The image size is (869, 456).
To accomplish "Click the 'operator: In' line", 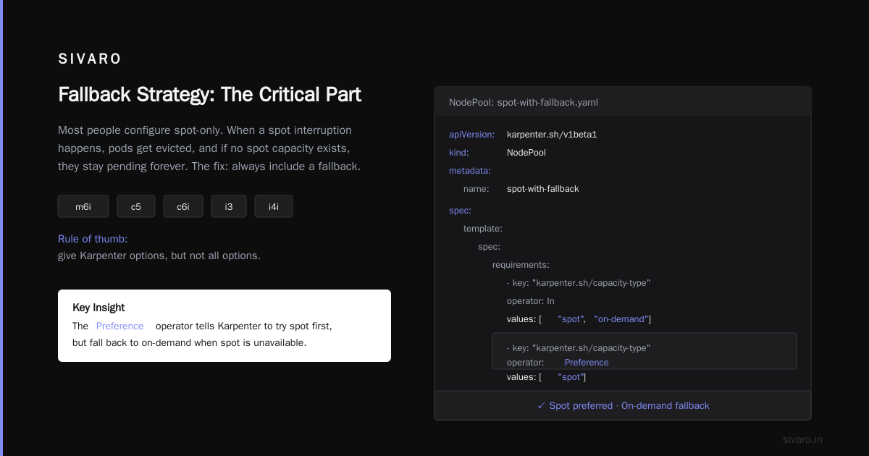I will [531, 301].
